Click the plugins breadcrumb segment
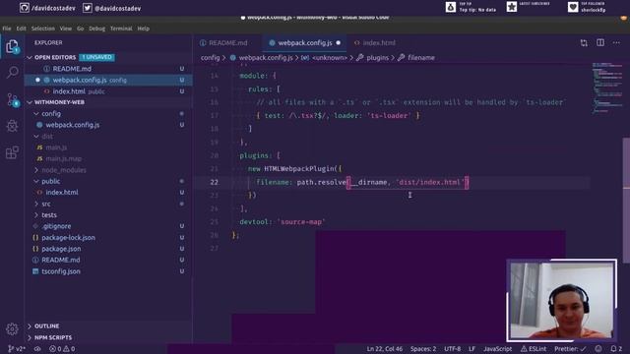 pos(377,58)
